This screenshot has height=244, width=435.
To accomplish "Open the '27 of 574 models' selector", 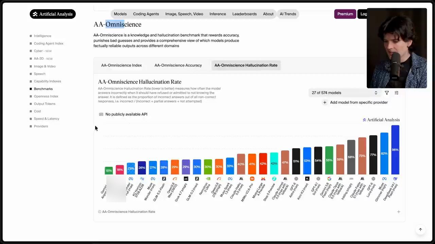I will [344, 93].
